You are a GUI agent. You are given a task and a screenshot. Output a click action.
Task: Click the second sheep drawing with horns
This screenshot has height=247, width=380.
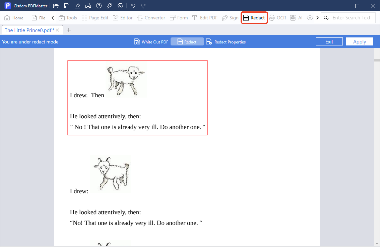click(x=111, y=174)
